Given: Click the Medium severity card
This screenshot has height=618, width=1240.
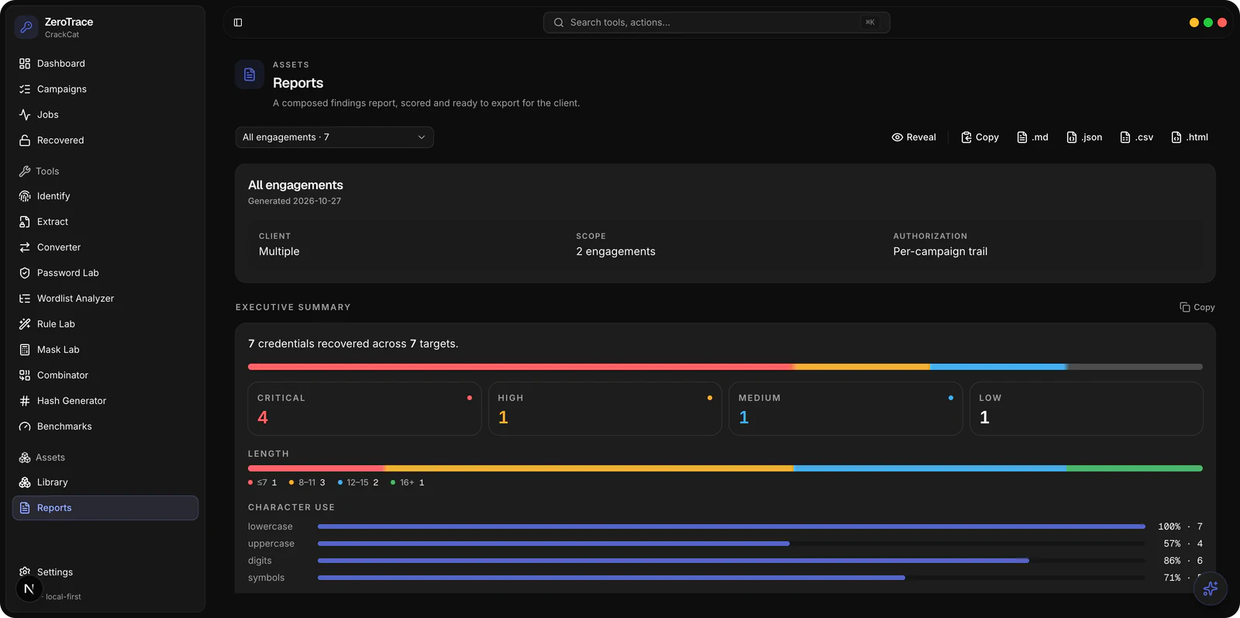Looking at the screenshot, I should coord(846,409).
